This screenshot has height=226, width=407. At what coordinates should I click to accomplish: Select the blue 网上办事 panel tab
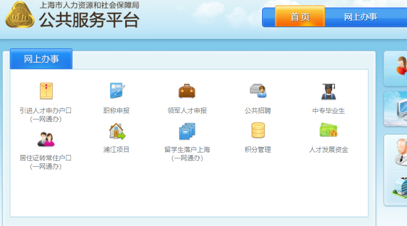pyautogui.click(x=41, y=59)
